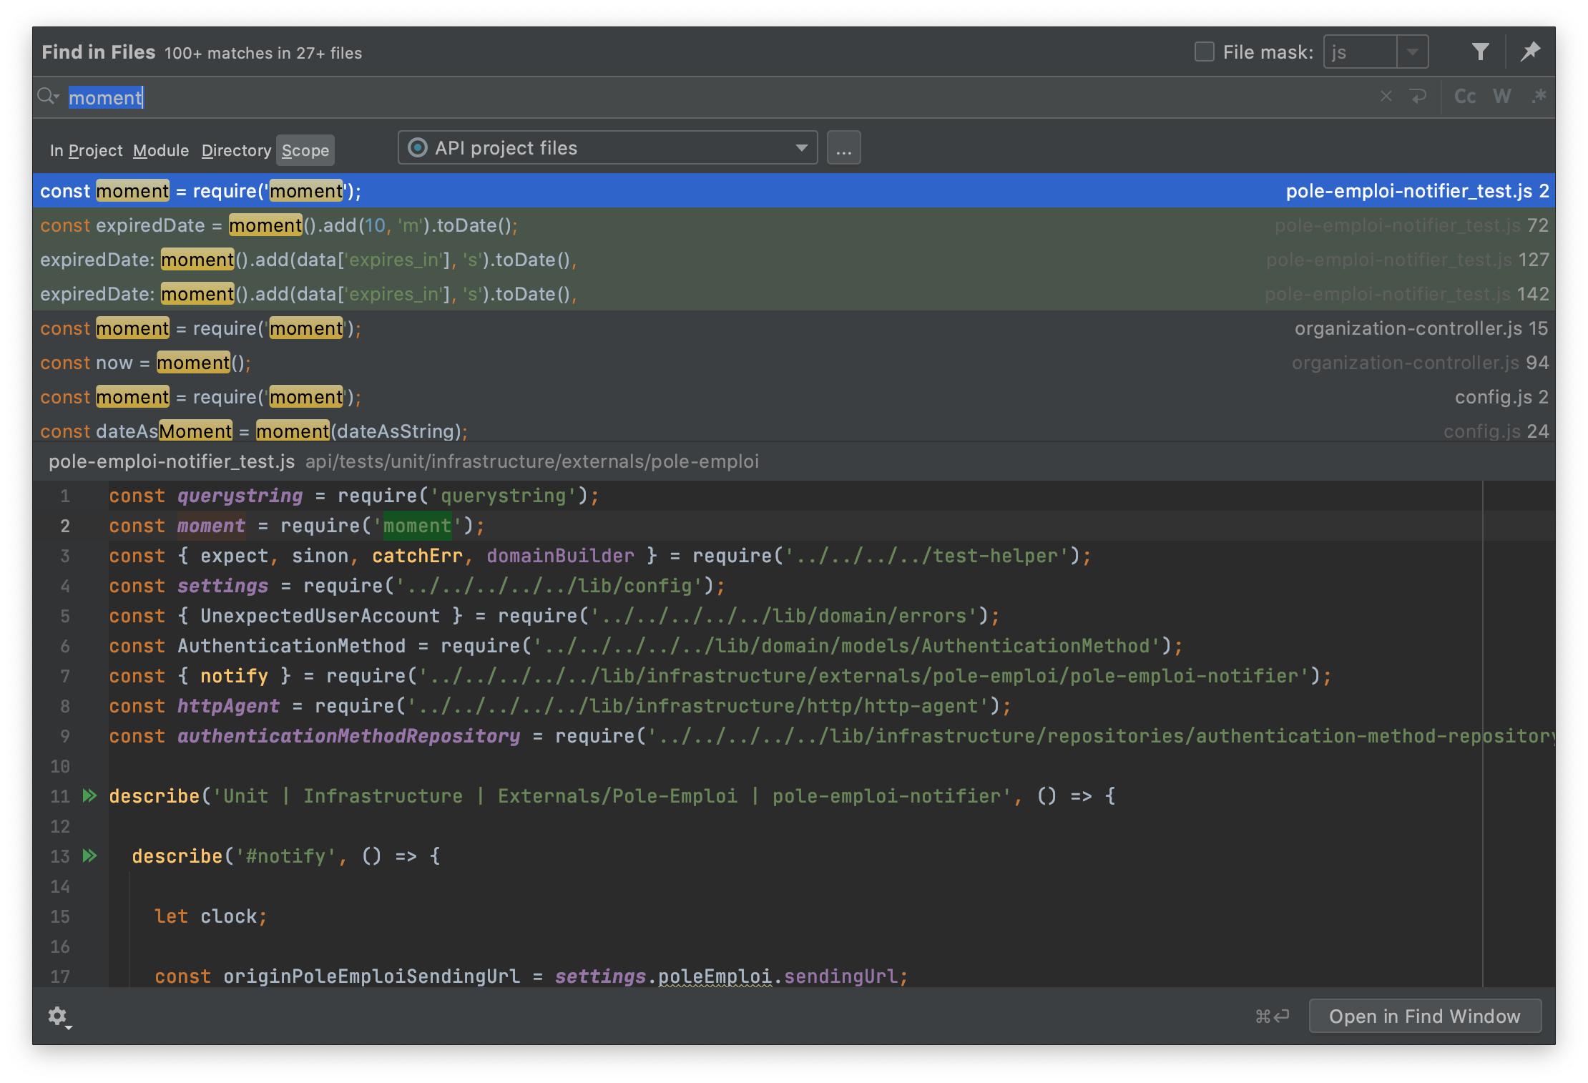Toggle Words (W) match option
Viewport: 1588px width, 1083px height.
point(1501,97)
